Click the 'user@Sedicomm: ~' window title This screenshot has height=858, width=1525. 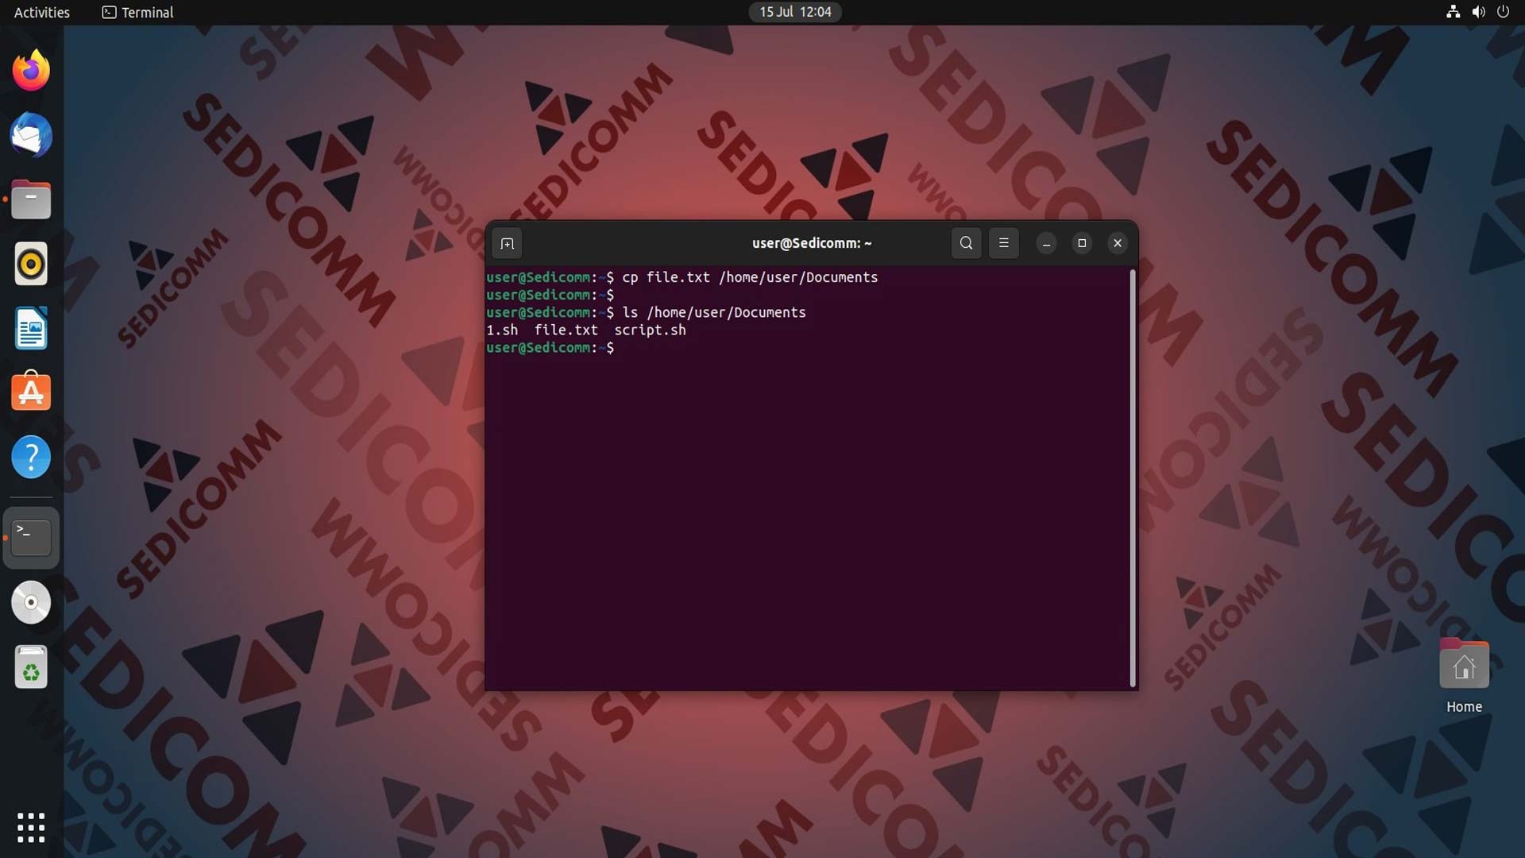pos(812,243)
